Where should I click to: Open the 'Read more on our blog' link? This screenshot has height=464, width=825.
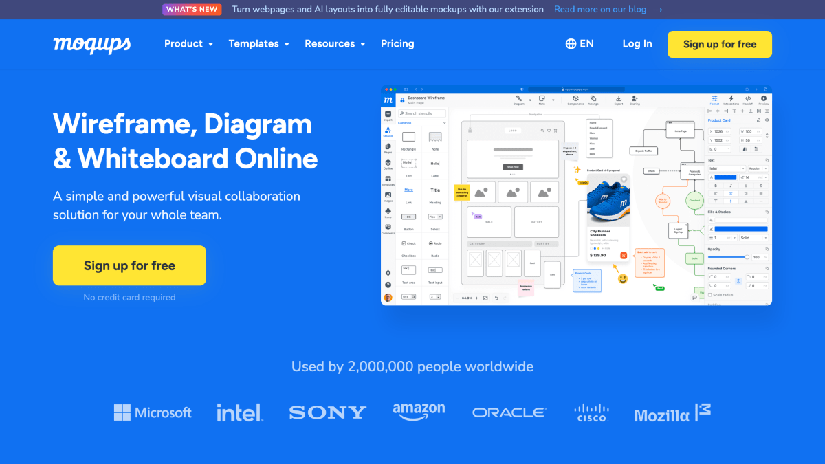tap(608, 10)
